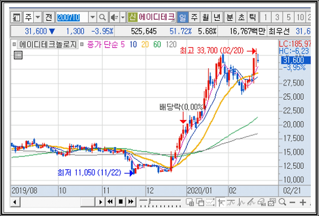Click the 최저 11,050 (11/22) label
319x216 pixels.
tap(89, 173)
